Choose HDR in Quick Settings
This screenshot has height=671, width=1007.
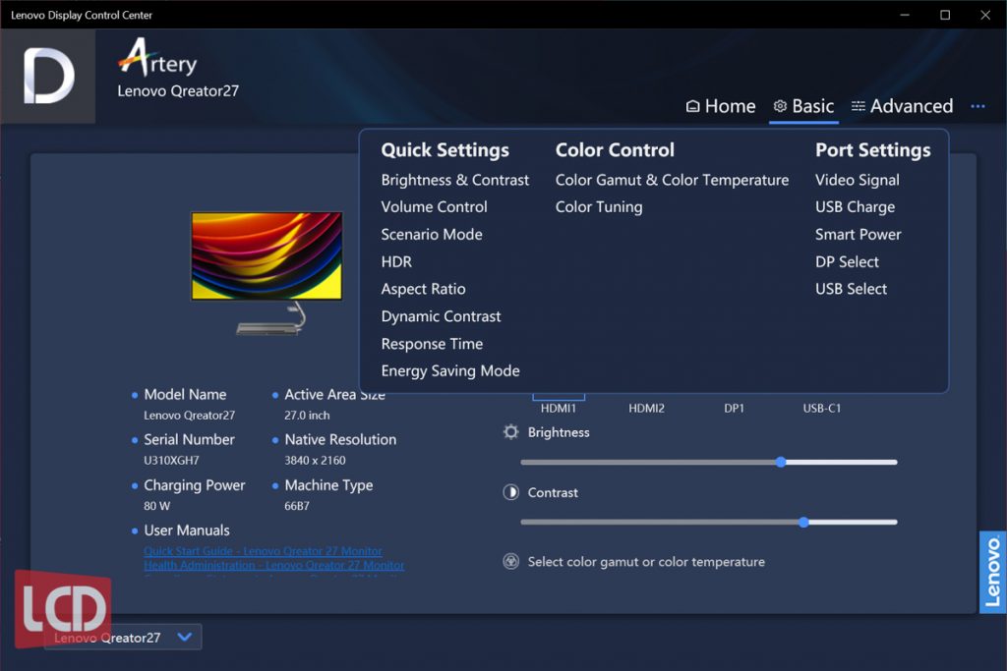pos(396,261)
